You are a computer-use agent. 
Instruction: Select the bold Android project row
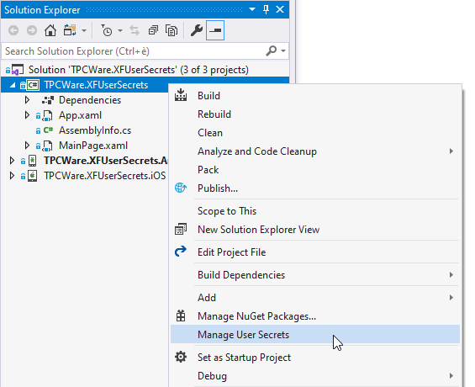coord(106,161)
